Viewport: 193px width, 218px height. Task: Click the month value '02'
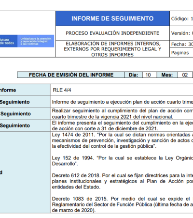pos(185,75)
